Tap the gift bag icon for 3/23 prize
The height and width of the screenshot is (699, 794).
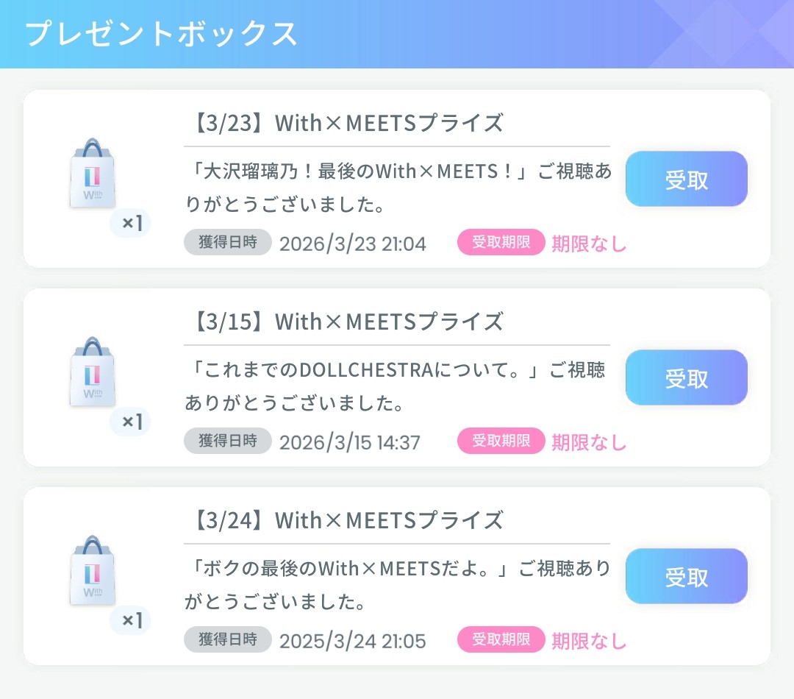(x=93, y=174)
